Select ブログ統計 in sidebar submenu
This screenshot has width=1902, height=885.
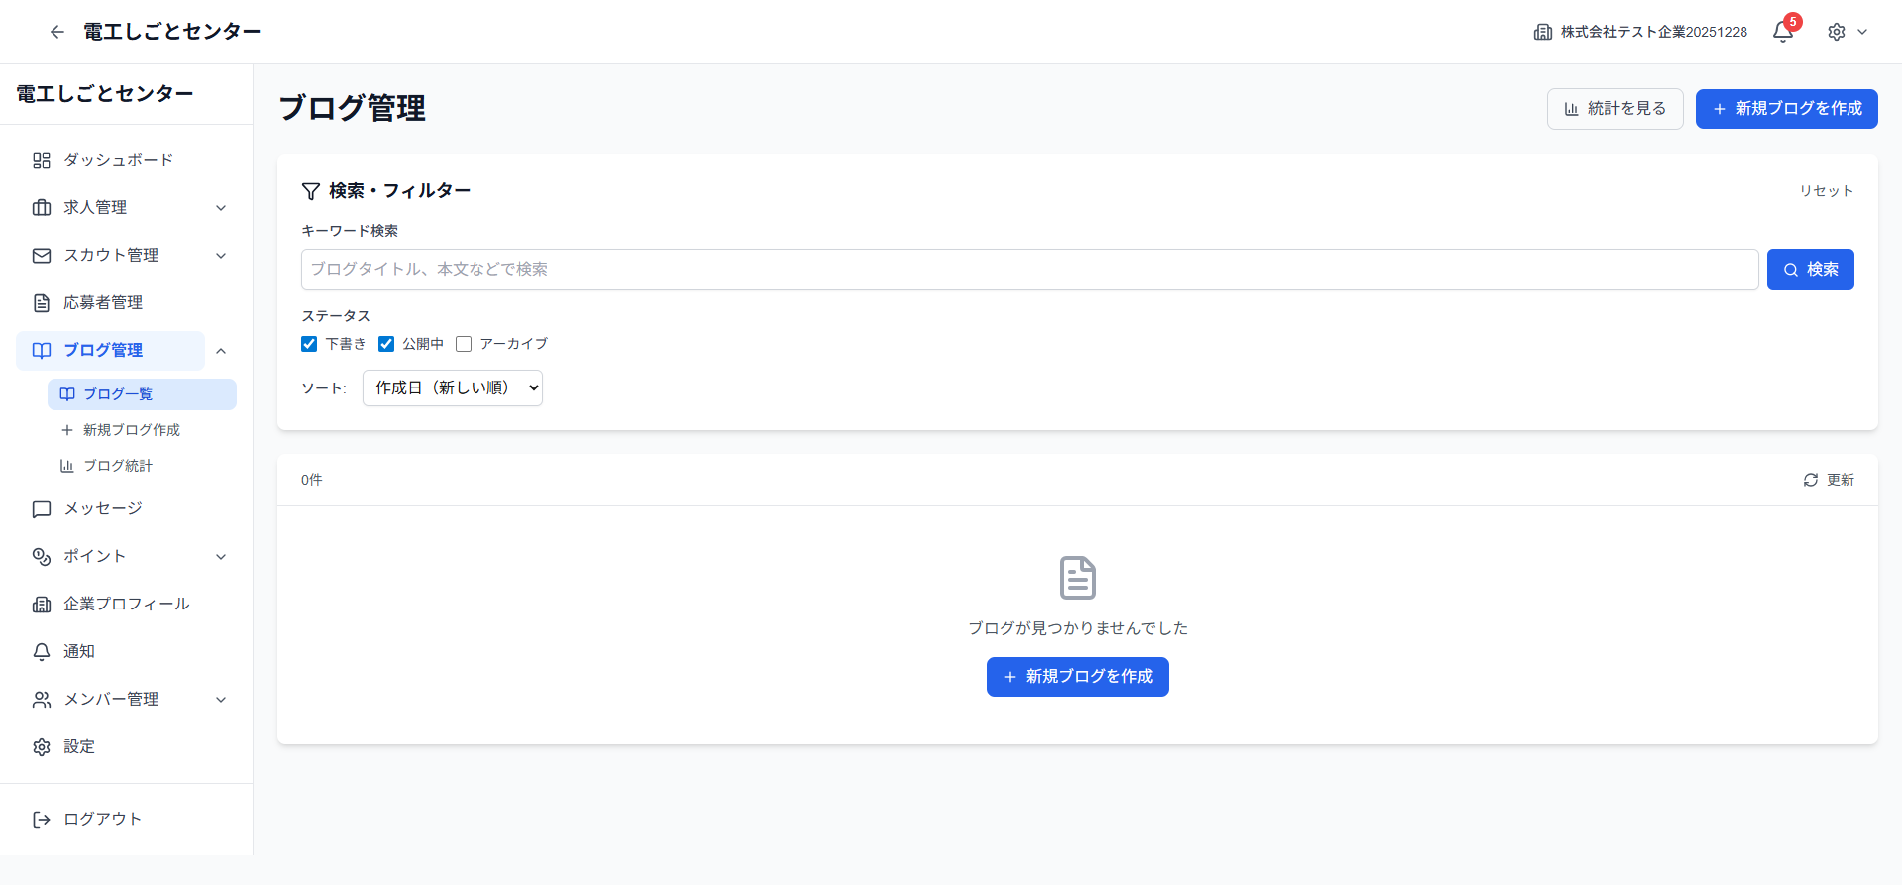pyautogui.click(x=117, y=466)
